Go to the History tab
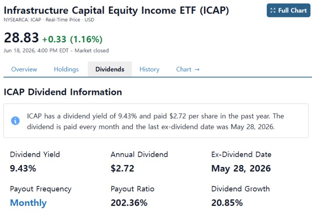312x212 pixels. click(x=149, y=69)
